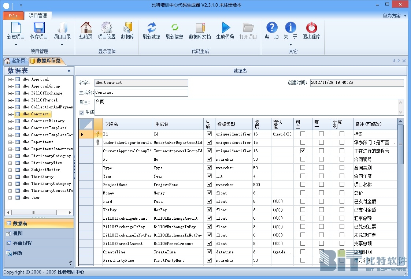
Task: Click the 数据库 database icon
Action: tap(127, 28)
